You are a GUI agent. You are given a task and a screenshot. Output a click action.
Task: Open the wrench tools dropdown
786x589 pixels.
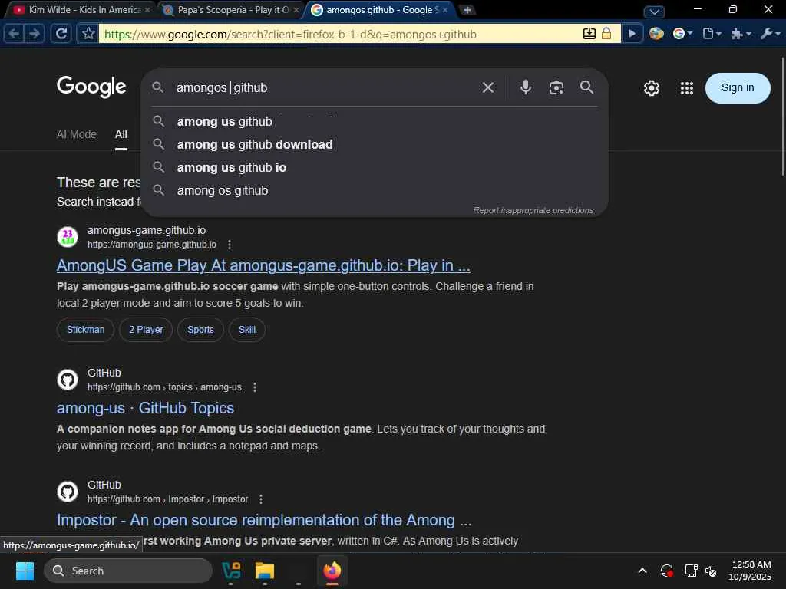pyautogui.click(x=770, y=34)
